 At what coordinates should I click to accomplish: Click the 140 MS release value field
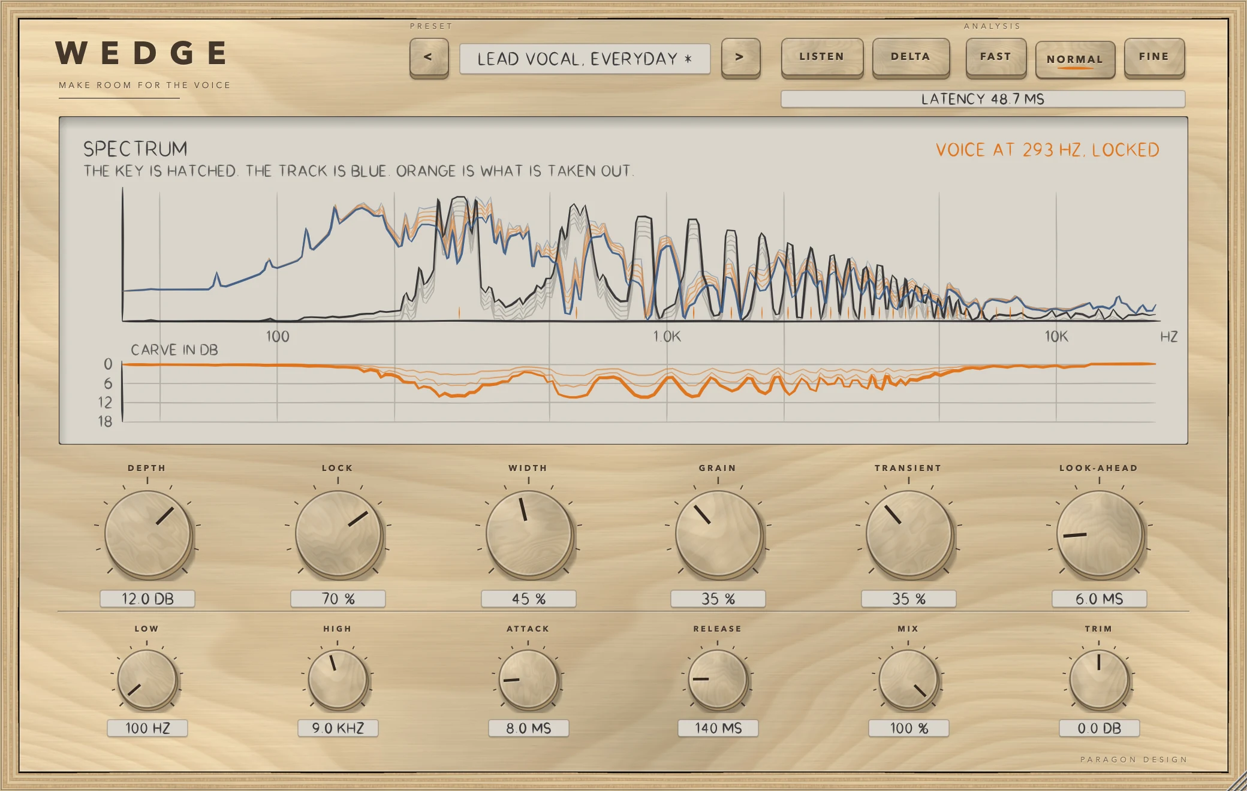pos(718,728)
